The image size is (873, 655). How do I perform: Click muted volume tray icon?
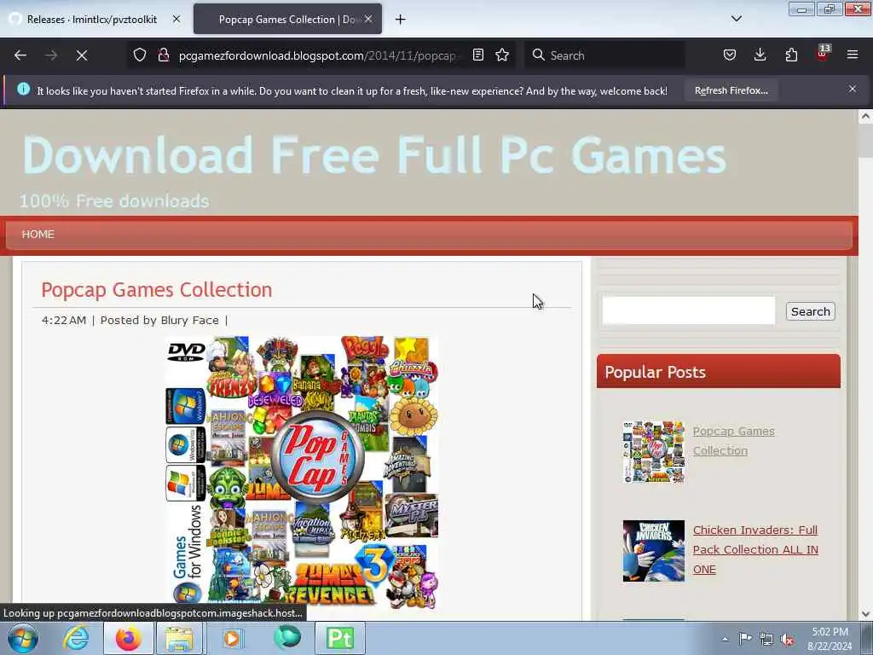(787, 640)
